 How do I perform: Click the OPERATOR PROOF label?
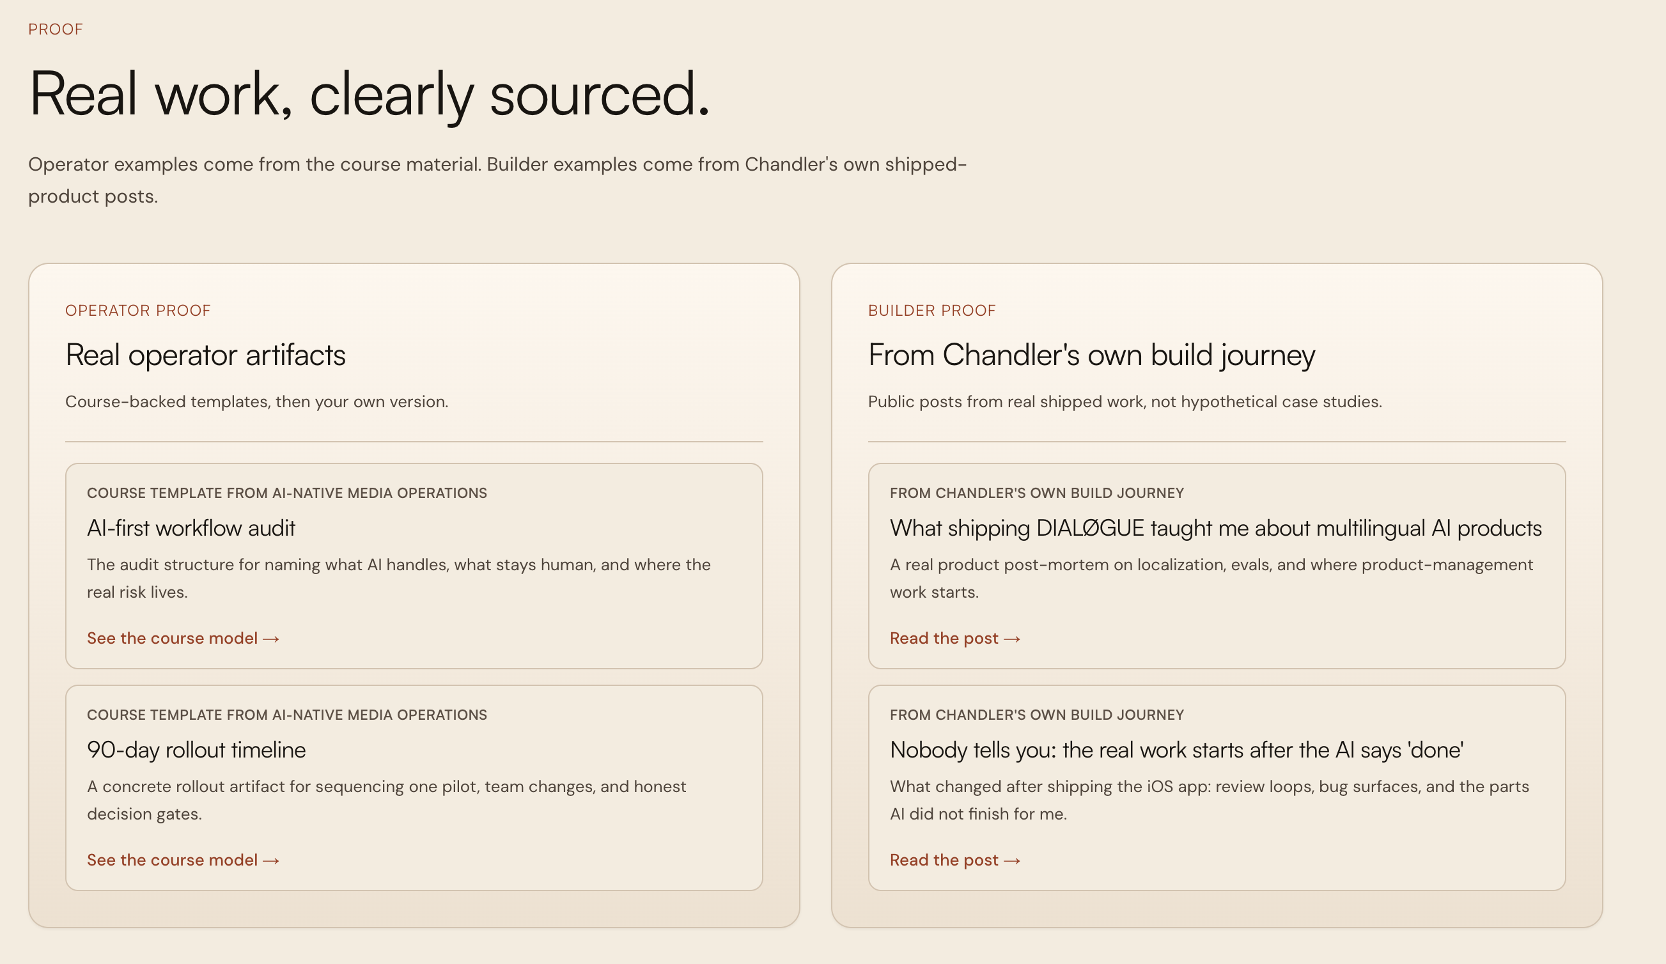[137, 310]
